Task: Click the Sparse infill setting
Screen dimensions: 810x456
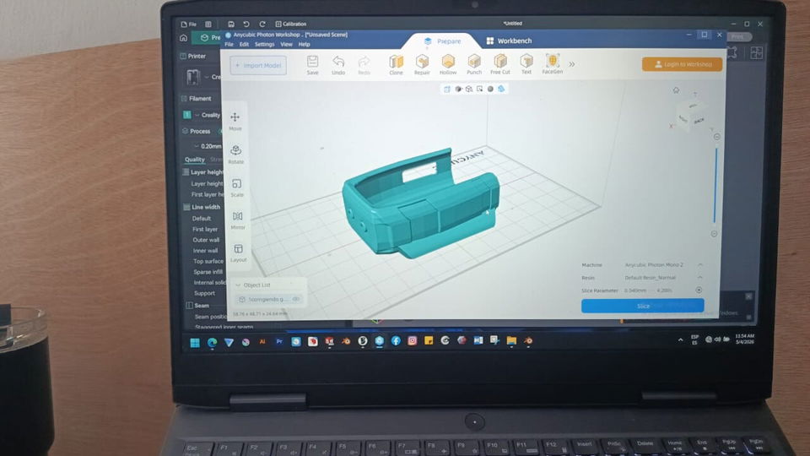Action: point(208,271)
